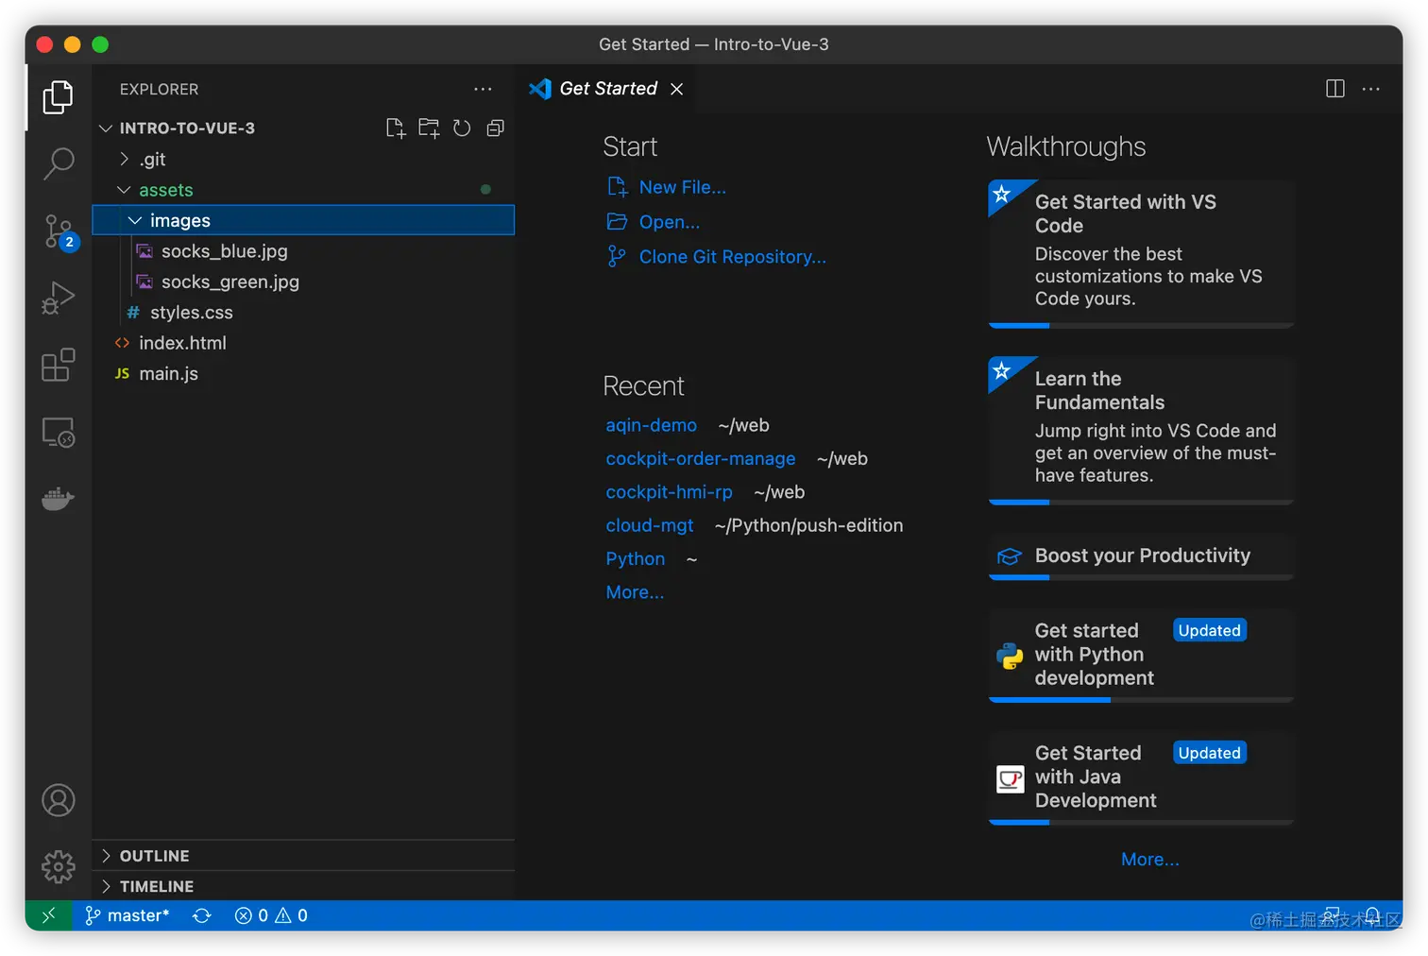Click the New File... link

[x=682, y=187]
